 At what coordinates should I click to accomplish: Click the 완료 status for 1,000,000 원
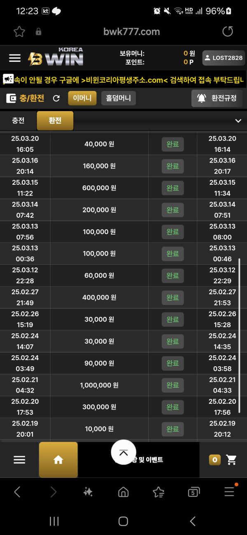pyautogui.click(x=172, y=385)
